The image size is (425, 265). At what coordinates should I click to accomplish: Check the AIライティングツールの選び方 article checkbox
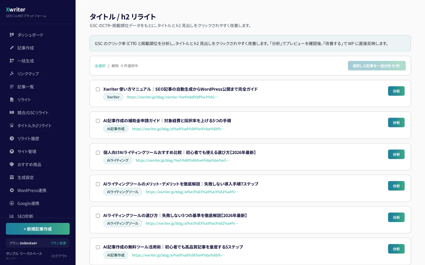point(98,216)
